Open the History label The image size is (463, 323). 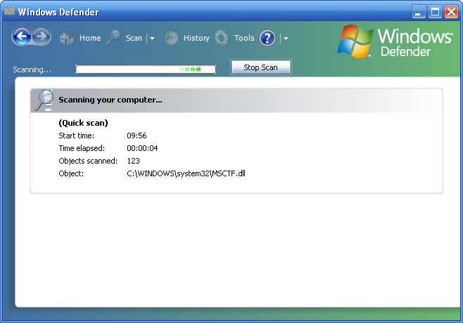pyautogui.click(x=196, y=38)
